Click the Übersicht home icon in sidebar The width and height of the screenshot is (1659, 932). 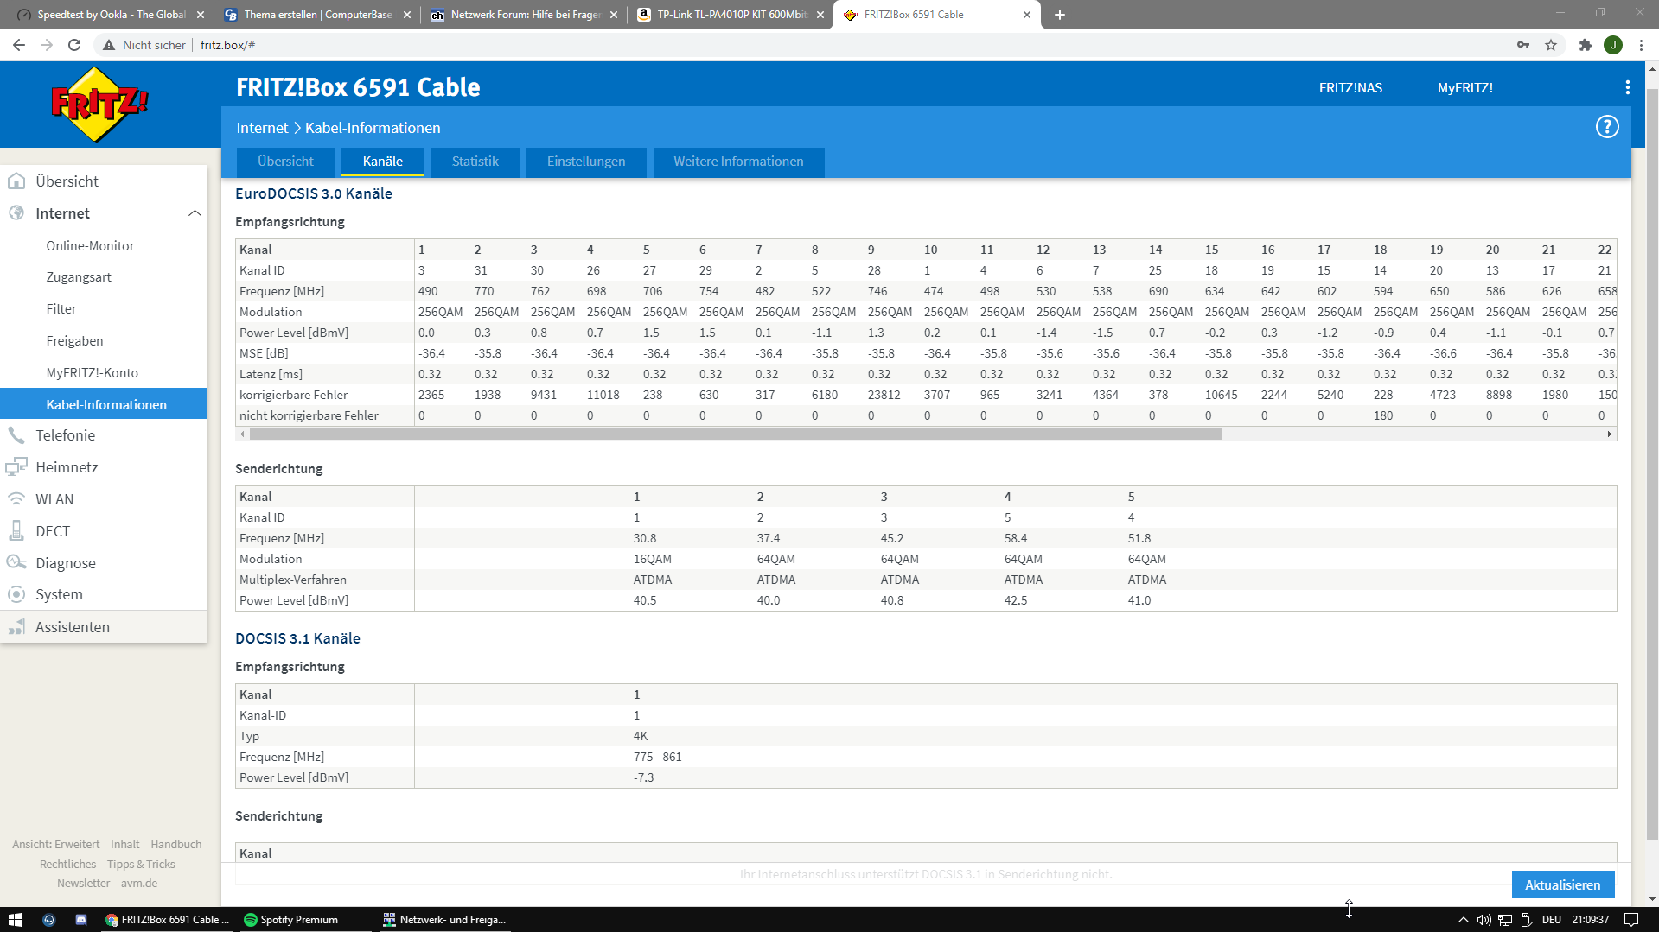(16, 181)
